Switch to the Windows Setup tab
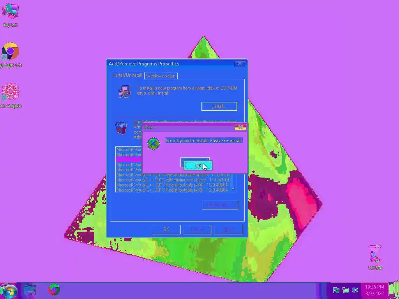The image size is (399, 299). coord(161,76)
